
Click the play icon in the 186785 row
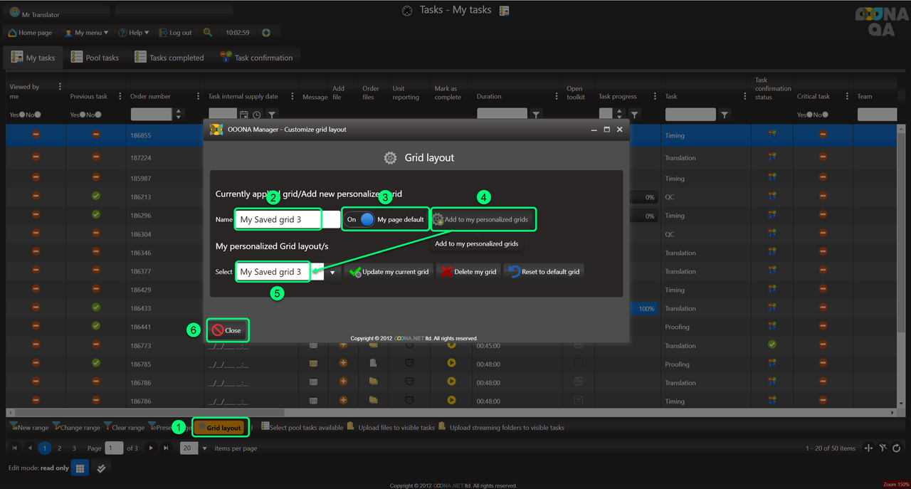pos(451,363)
